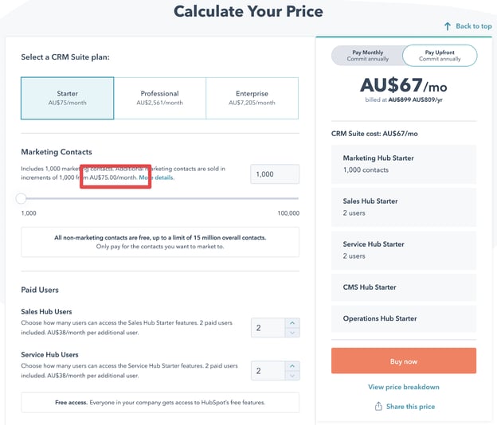Click the marketing contacts number field

(x=275, y=174)
